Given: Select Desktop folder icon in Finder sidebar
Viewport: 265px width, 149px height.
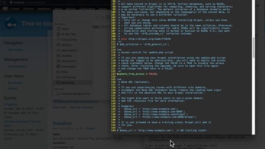Looking at the screenshot, I should pyautogui.click(x=58, y=56).
